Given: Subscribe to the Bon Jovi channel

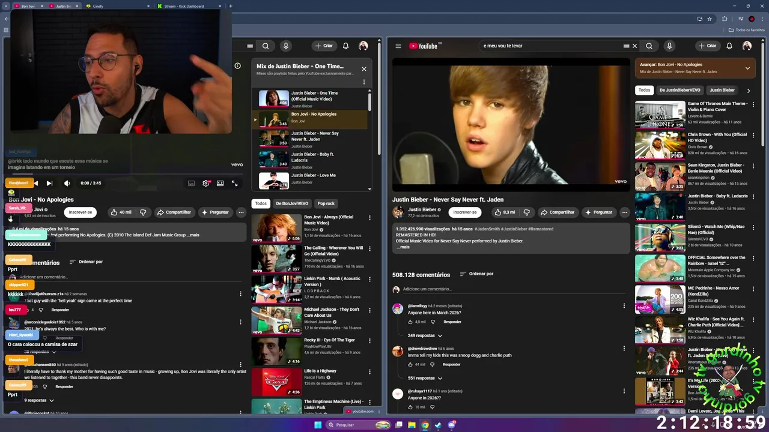Looking at the screenshot, I should point(81,212).
